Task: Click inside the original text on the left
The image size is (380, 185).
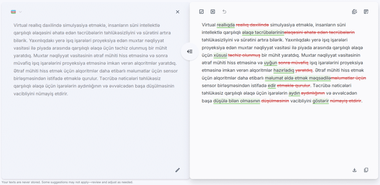Action: point(93,59)
